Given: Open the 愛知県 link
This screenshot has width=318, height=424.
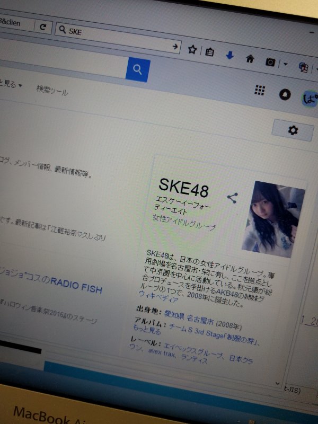Looking at the screenshot, I should pyautogui.click(x=174, y=315).
